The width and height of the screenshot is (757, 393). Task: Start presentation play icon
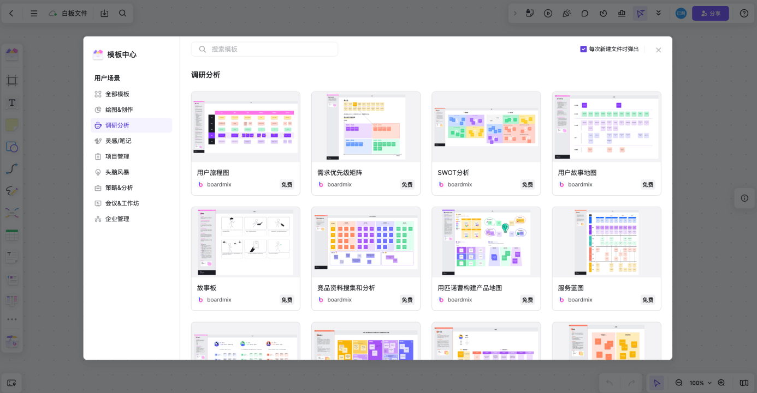point(548,13)
